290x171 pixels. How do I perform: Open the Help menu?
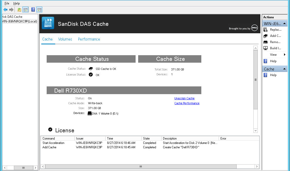pos(16,3)
